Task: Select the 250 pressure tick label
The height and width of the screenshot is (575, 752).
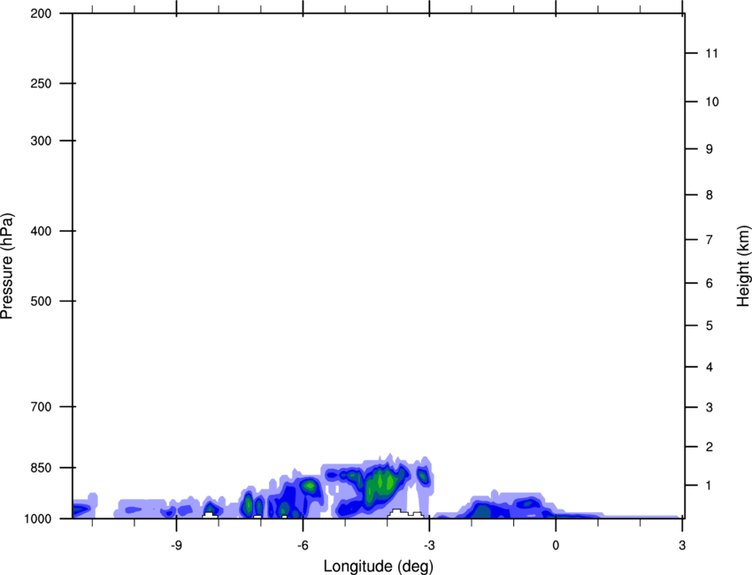Action: 41,83
